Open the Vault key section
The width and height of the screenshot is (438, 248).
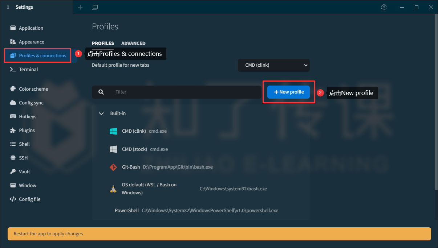tap(24, 171)
